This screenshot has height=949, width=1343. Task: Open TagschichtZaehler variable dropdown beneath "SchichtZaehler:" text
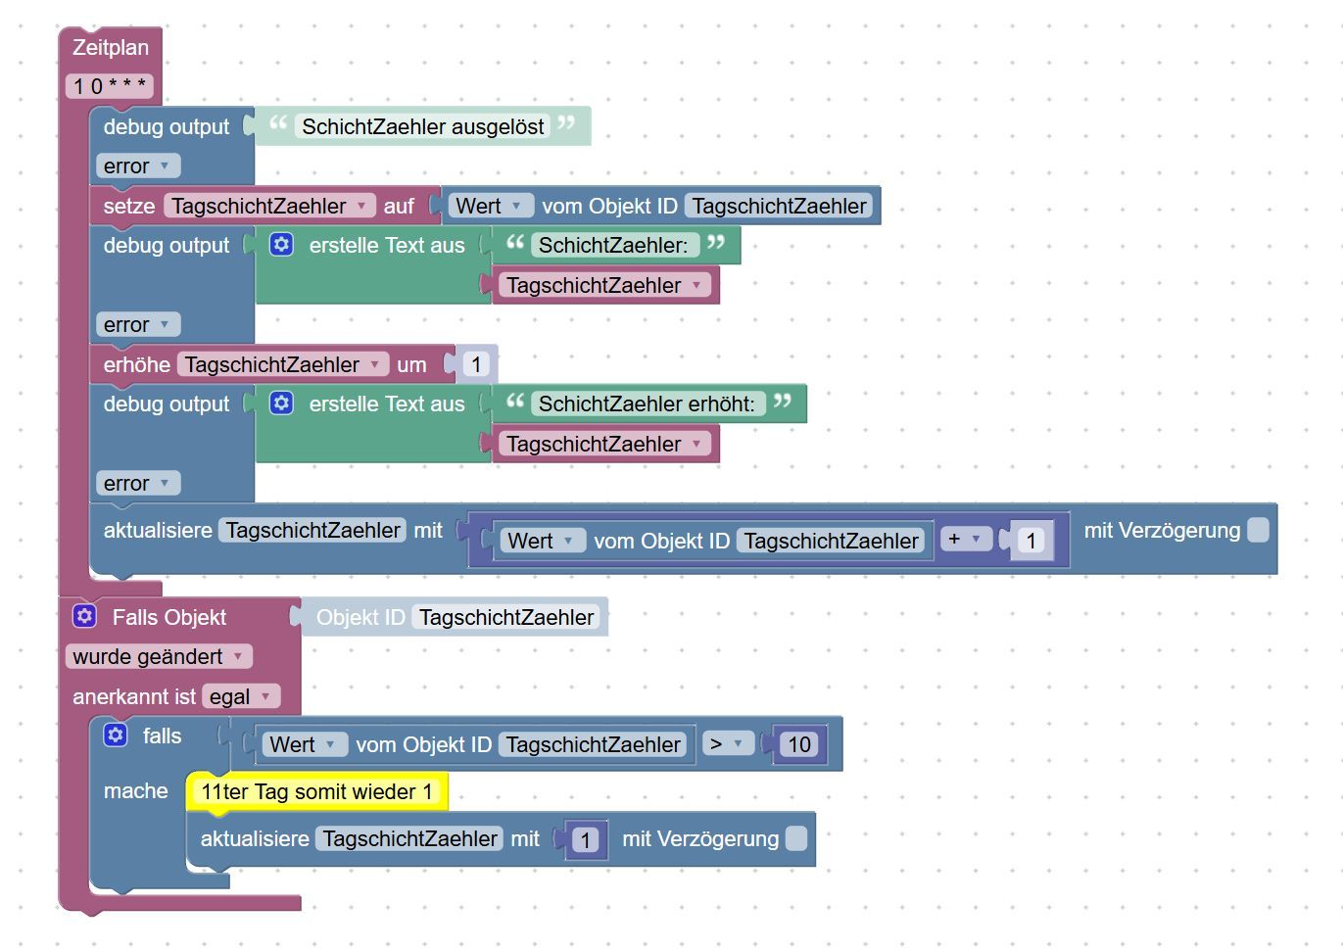(604, 285)
